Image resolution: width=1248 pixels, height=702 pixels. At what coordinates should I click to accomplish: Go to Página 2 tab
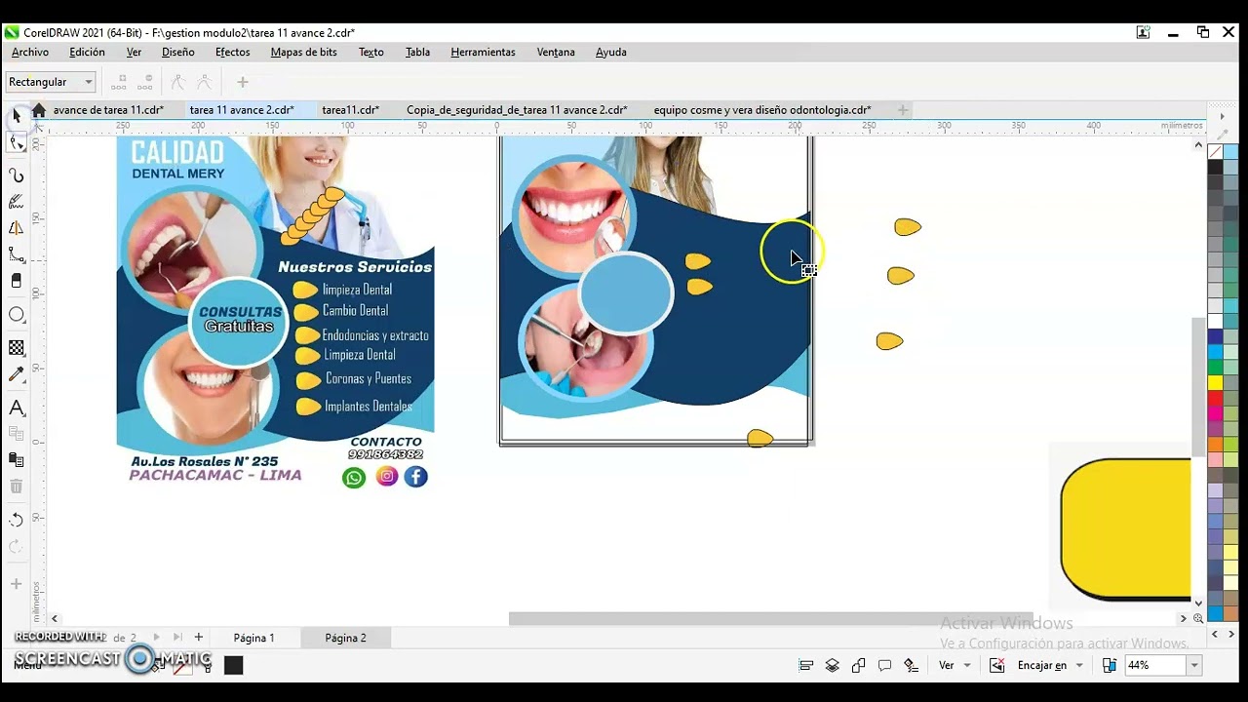pos(346,638)
